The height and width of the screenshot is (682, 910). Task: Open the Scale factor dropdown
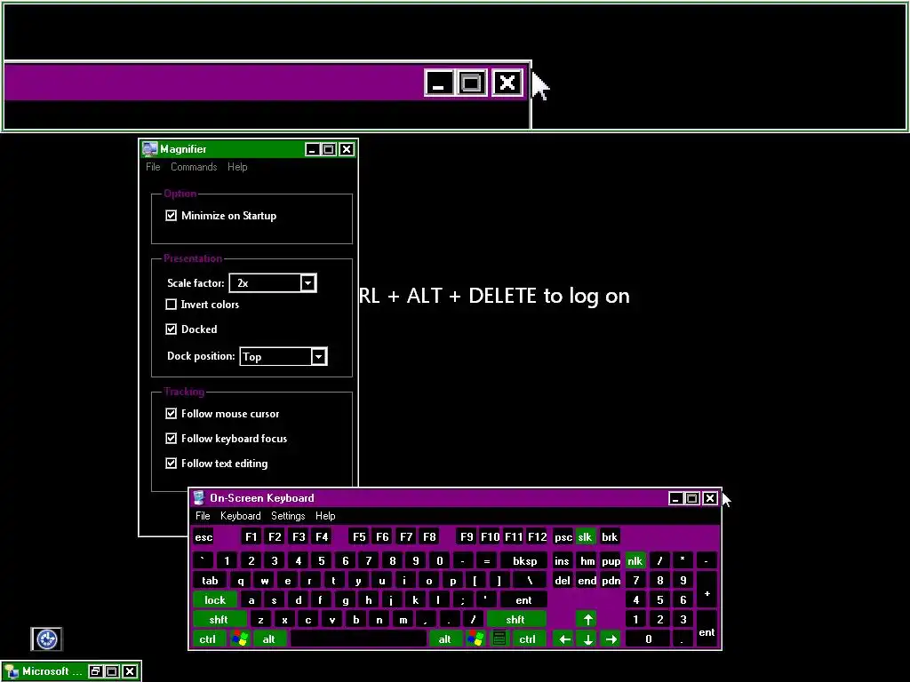tap(308, 283)
